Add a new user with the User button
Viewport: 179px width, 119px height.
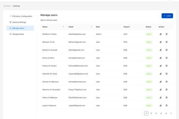click(x=167, y=16)
